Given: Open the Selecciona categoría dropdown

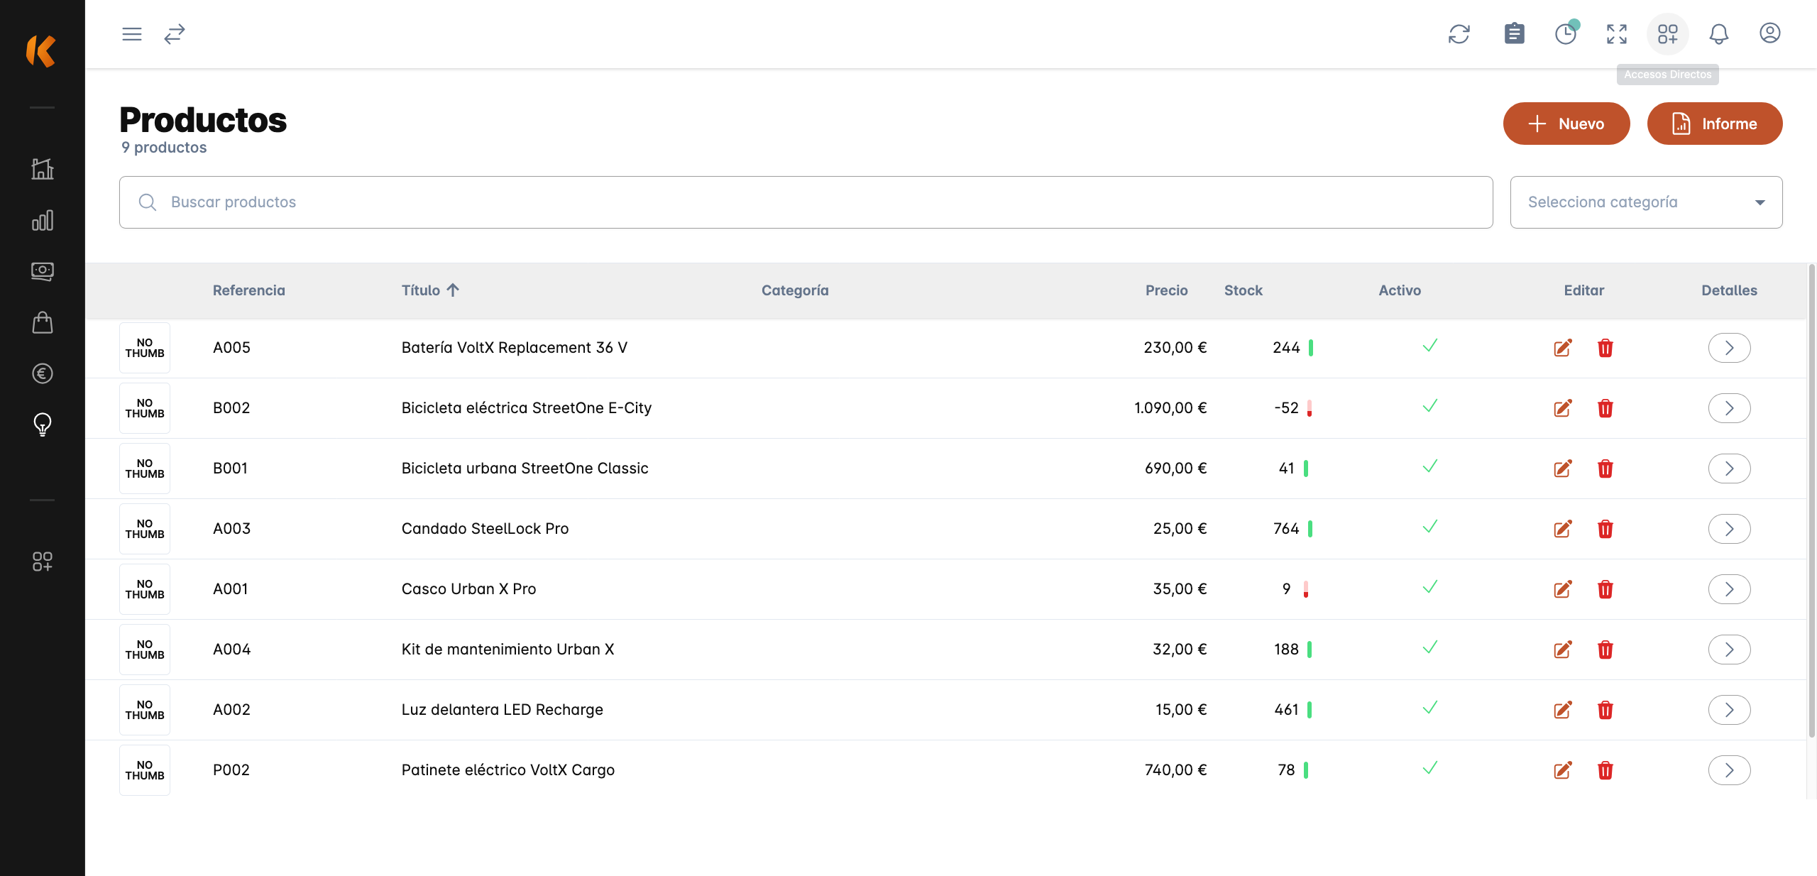Looking at the screenshot, I should pyautogui.click(x=1645, y=202).
